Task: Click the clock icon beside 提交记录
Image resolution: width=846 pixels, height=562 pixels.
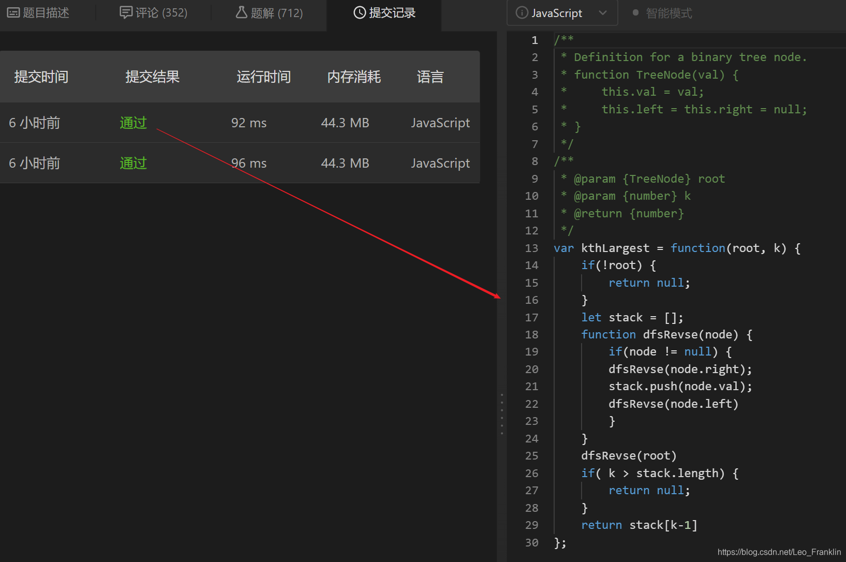Action: click(x=360, y=13)
